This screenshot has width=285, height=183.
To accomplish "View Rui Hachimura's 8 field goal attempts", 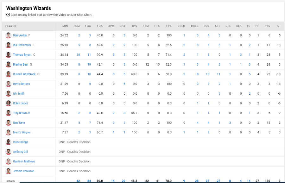I will [90, 45].
